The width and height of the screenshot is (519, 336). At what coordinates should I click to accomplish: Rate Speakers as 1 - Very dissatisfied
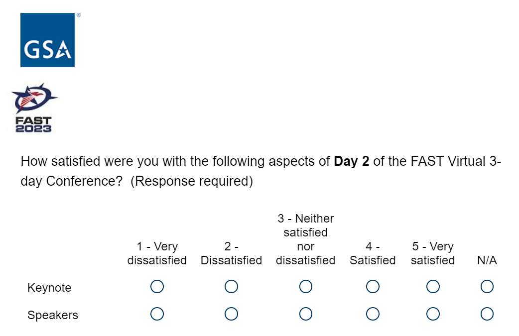(x=157, y=314)
